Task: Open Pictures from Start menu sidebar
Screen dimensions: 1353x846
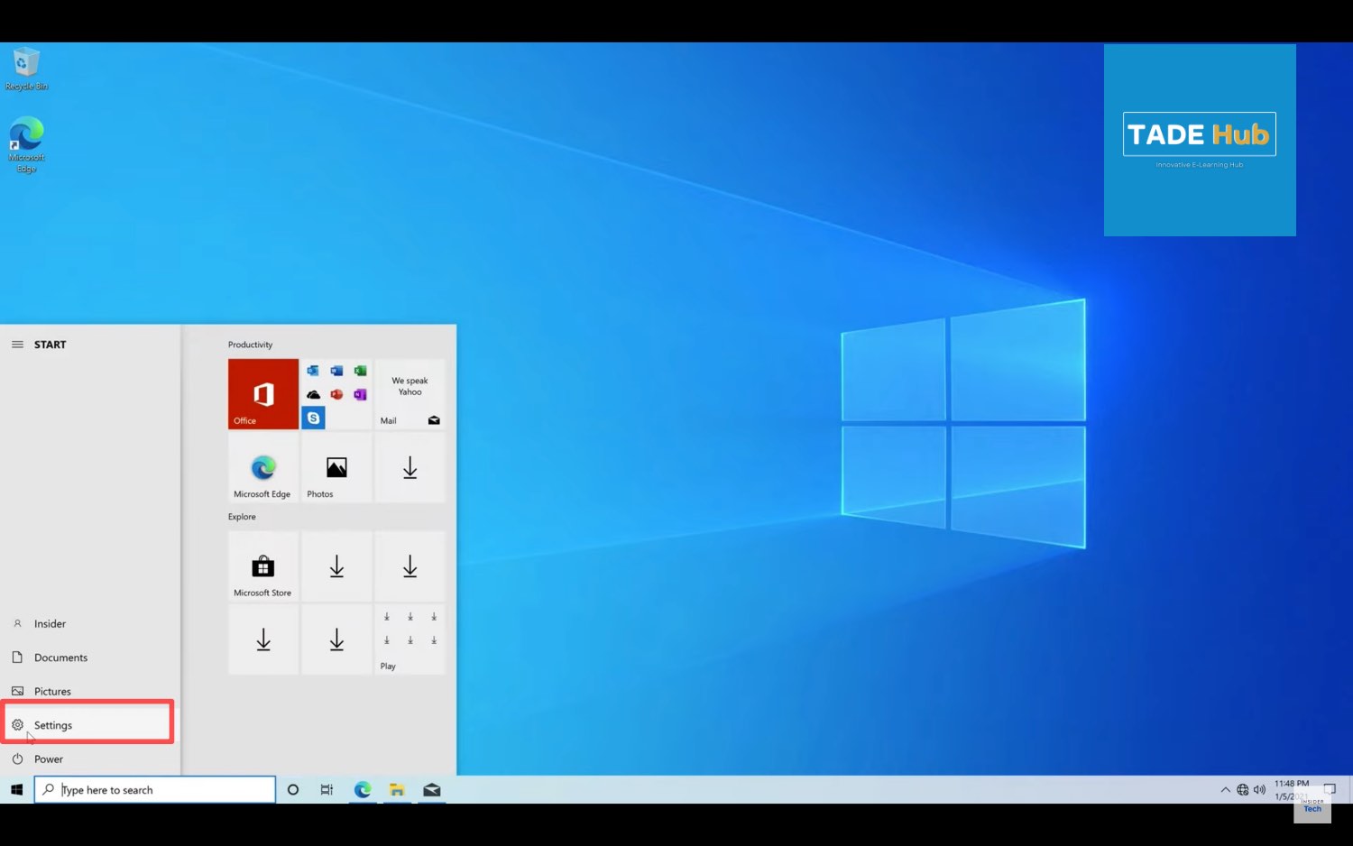Action: [x=90, y=692]
